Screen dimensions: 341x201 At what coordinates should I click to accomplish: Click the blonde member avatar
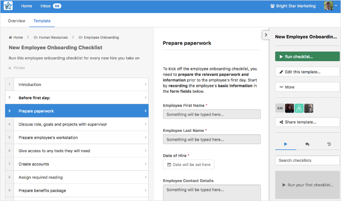[309, 108]
